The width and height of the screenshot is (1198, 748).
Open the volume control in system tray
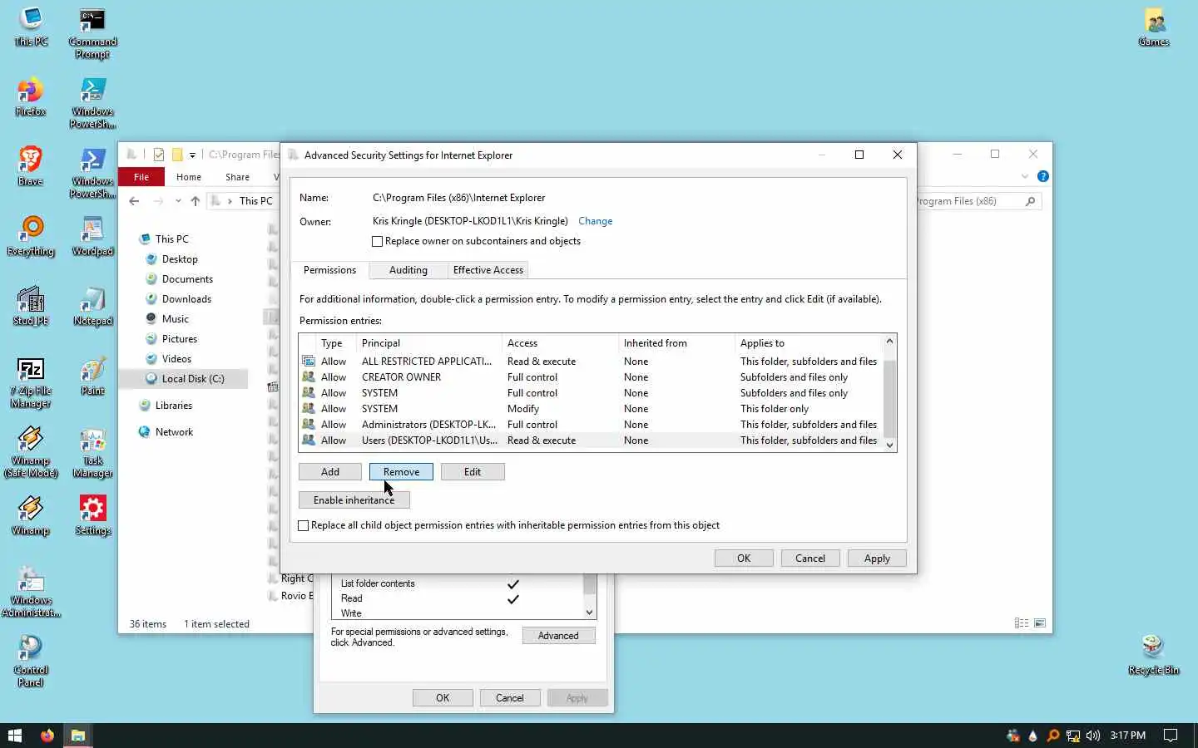coord(1093,736)
